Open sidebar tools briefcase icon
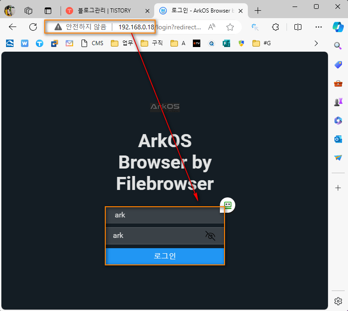 338,83
